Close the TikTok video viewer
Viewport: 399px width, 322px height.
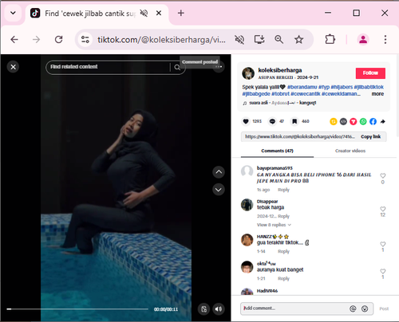point(13,67)
